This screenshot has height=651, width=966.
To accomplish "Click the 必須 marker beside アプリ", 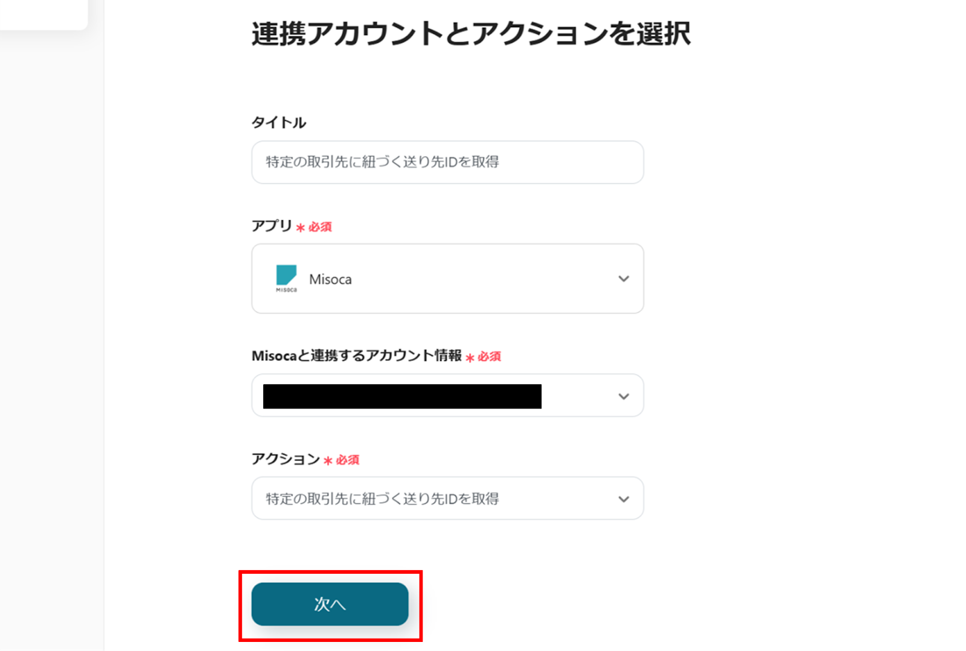I will point(320,227).
